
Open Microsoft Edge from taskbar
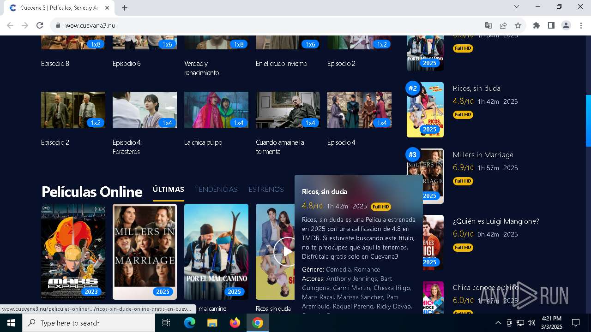coord(190,323)
